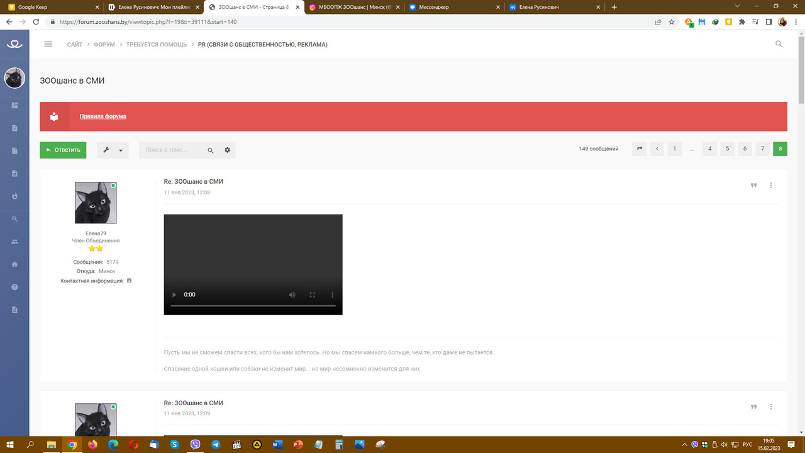
Task: Play the video in the first post
Action: pyautogui.click(x=174, y=294)
